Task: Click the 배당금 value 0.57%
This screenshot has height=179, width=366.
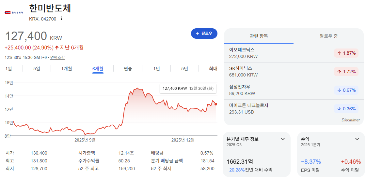Action: point(207,153)
